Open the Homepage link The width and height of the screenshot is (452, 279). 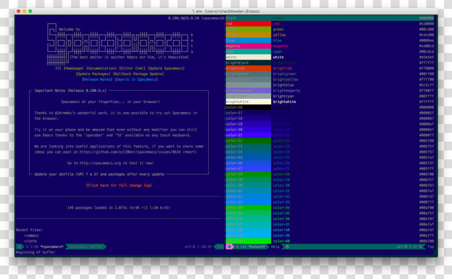[74, 68]
